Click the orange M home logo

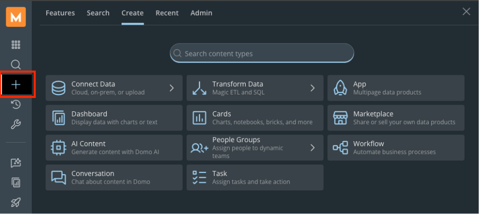16,17
